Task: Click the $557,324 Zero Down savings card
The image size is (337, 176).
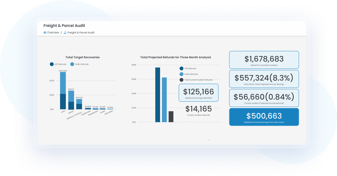Action: pyautogui.click(x=264, y=79)
